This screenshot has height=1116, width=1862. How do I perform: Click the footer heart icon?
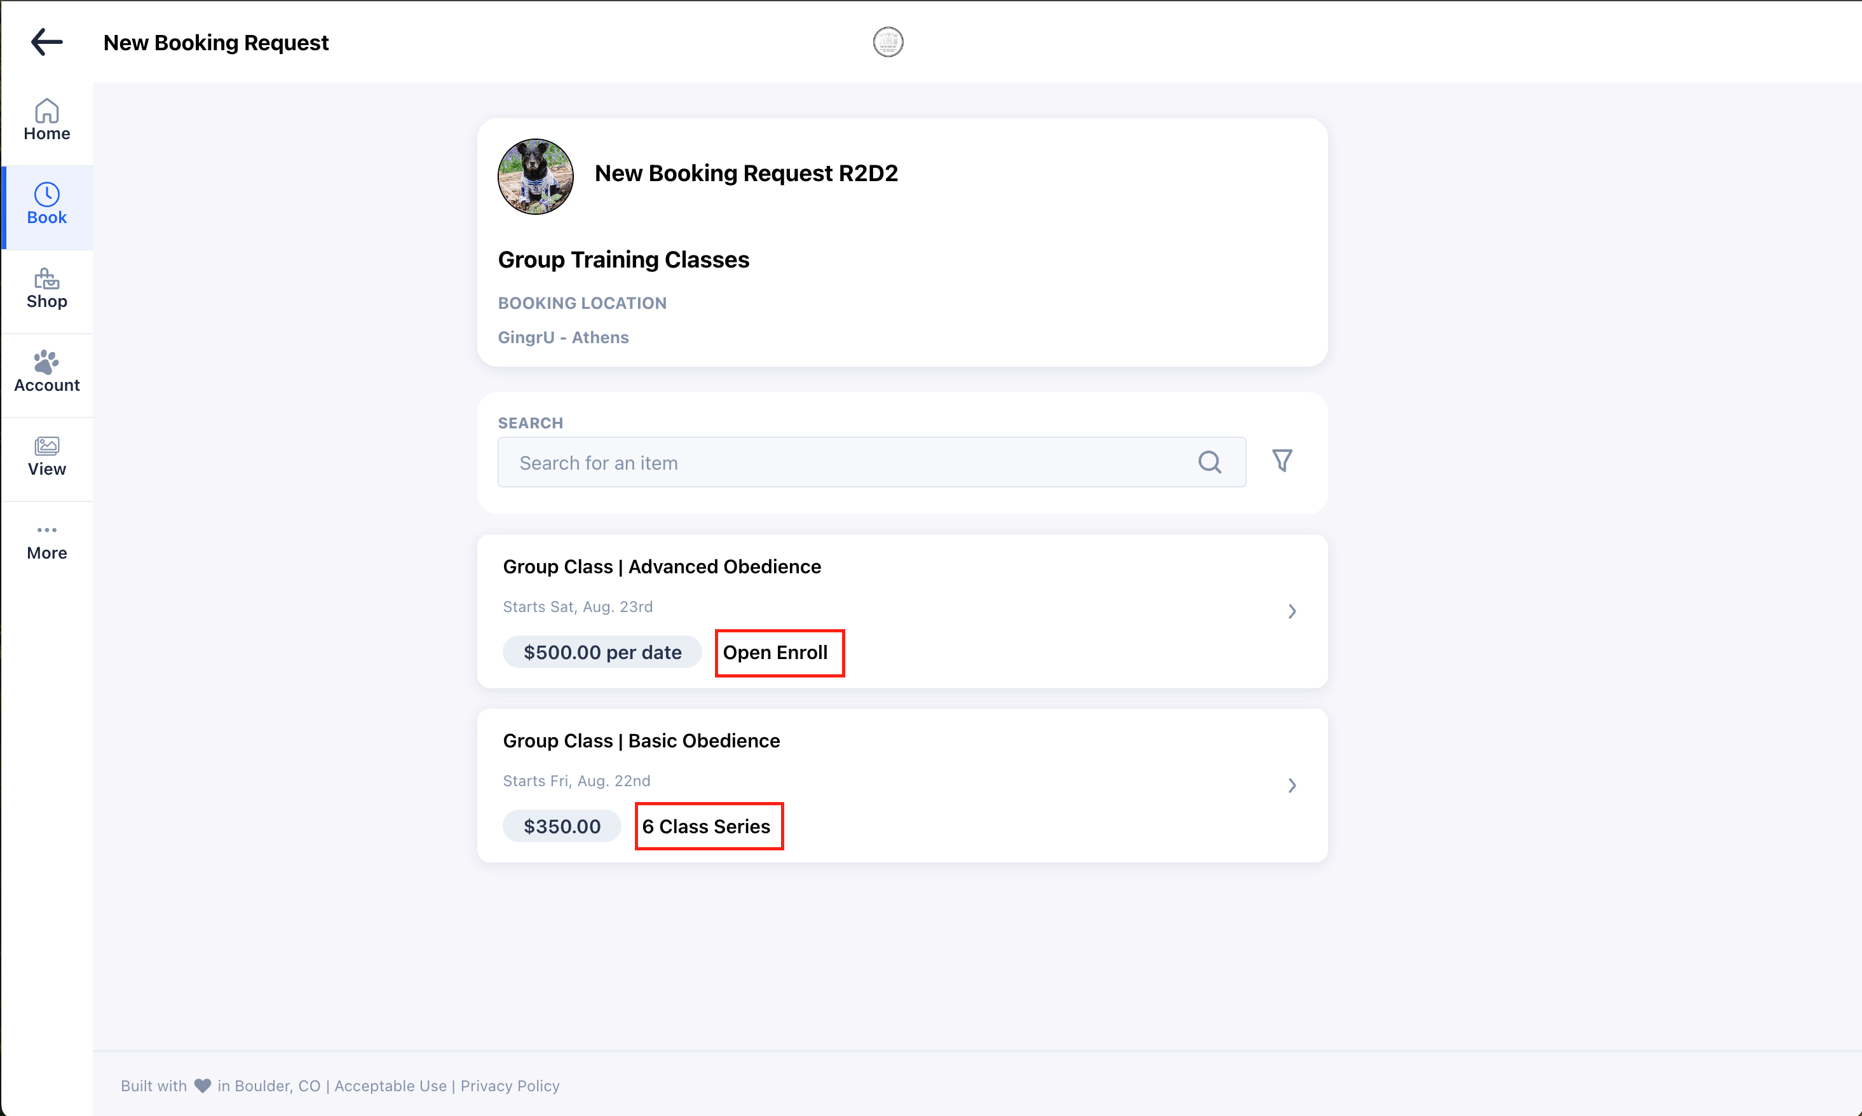click(202, 1086)
